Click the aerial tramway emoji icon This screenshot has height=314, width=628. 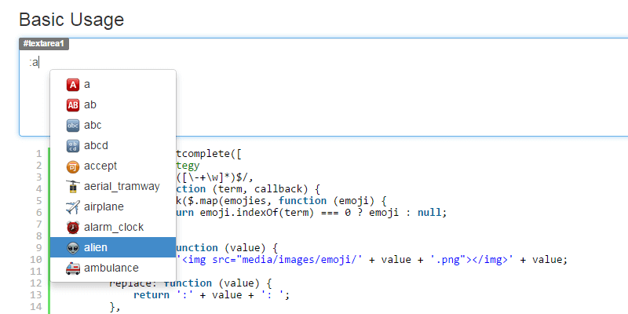click(x=73, y=186)
